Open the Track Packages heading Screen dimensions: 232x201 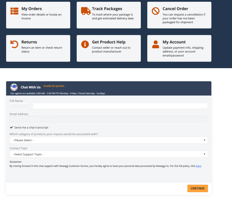[x=107, y=9]
